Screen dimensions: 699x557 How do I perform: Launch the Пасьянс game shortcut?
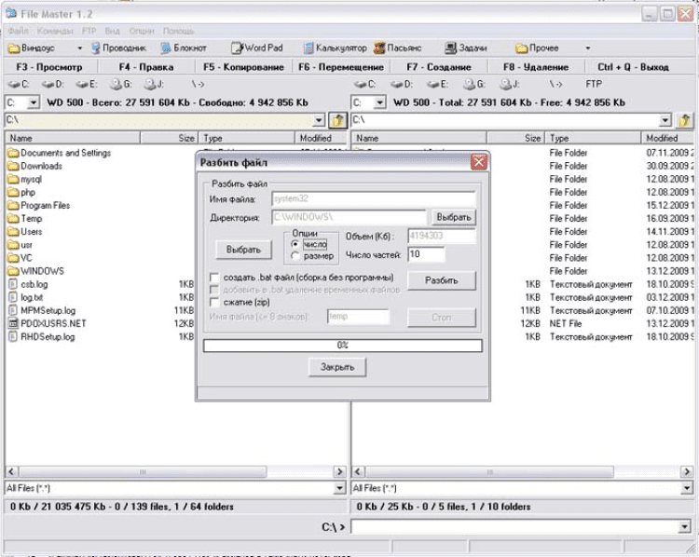(398, 48)
